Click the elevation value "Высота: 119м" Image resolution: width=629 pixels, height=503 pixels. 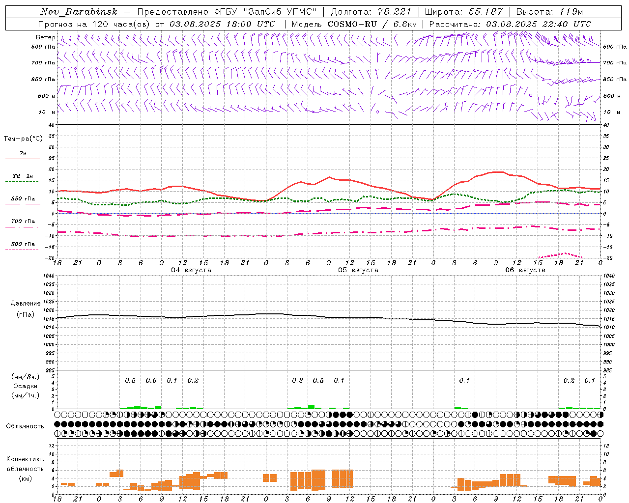[x=549, y=12]
